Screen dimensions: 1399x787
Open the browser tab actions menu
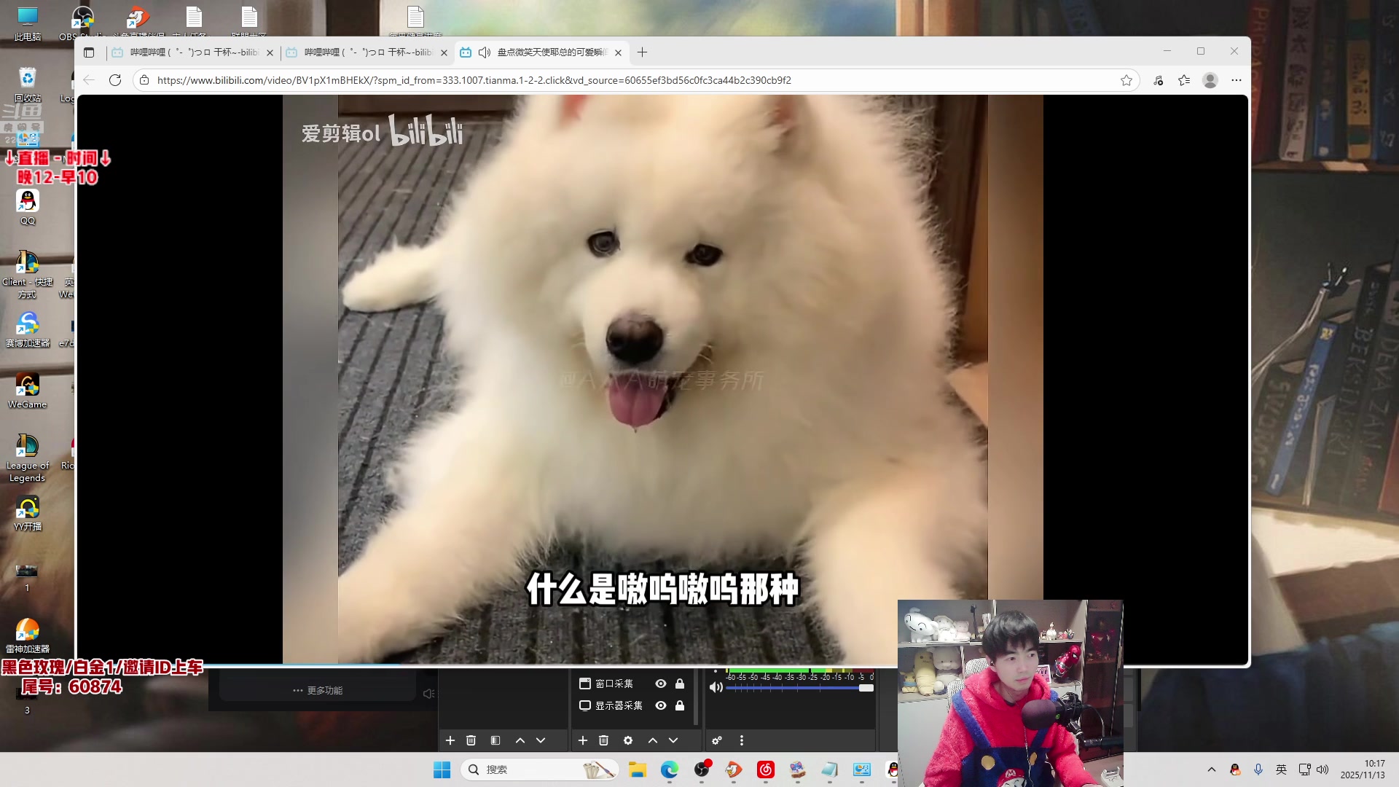click(89, 52)
